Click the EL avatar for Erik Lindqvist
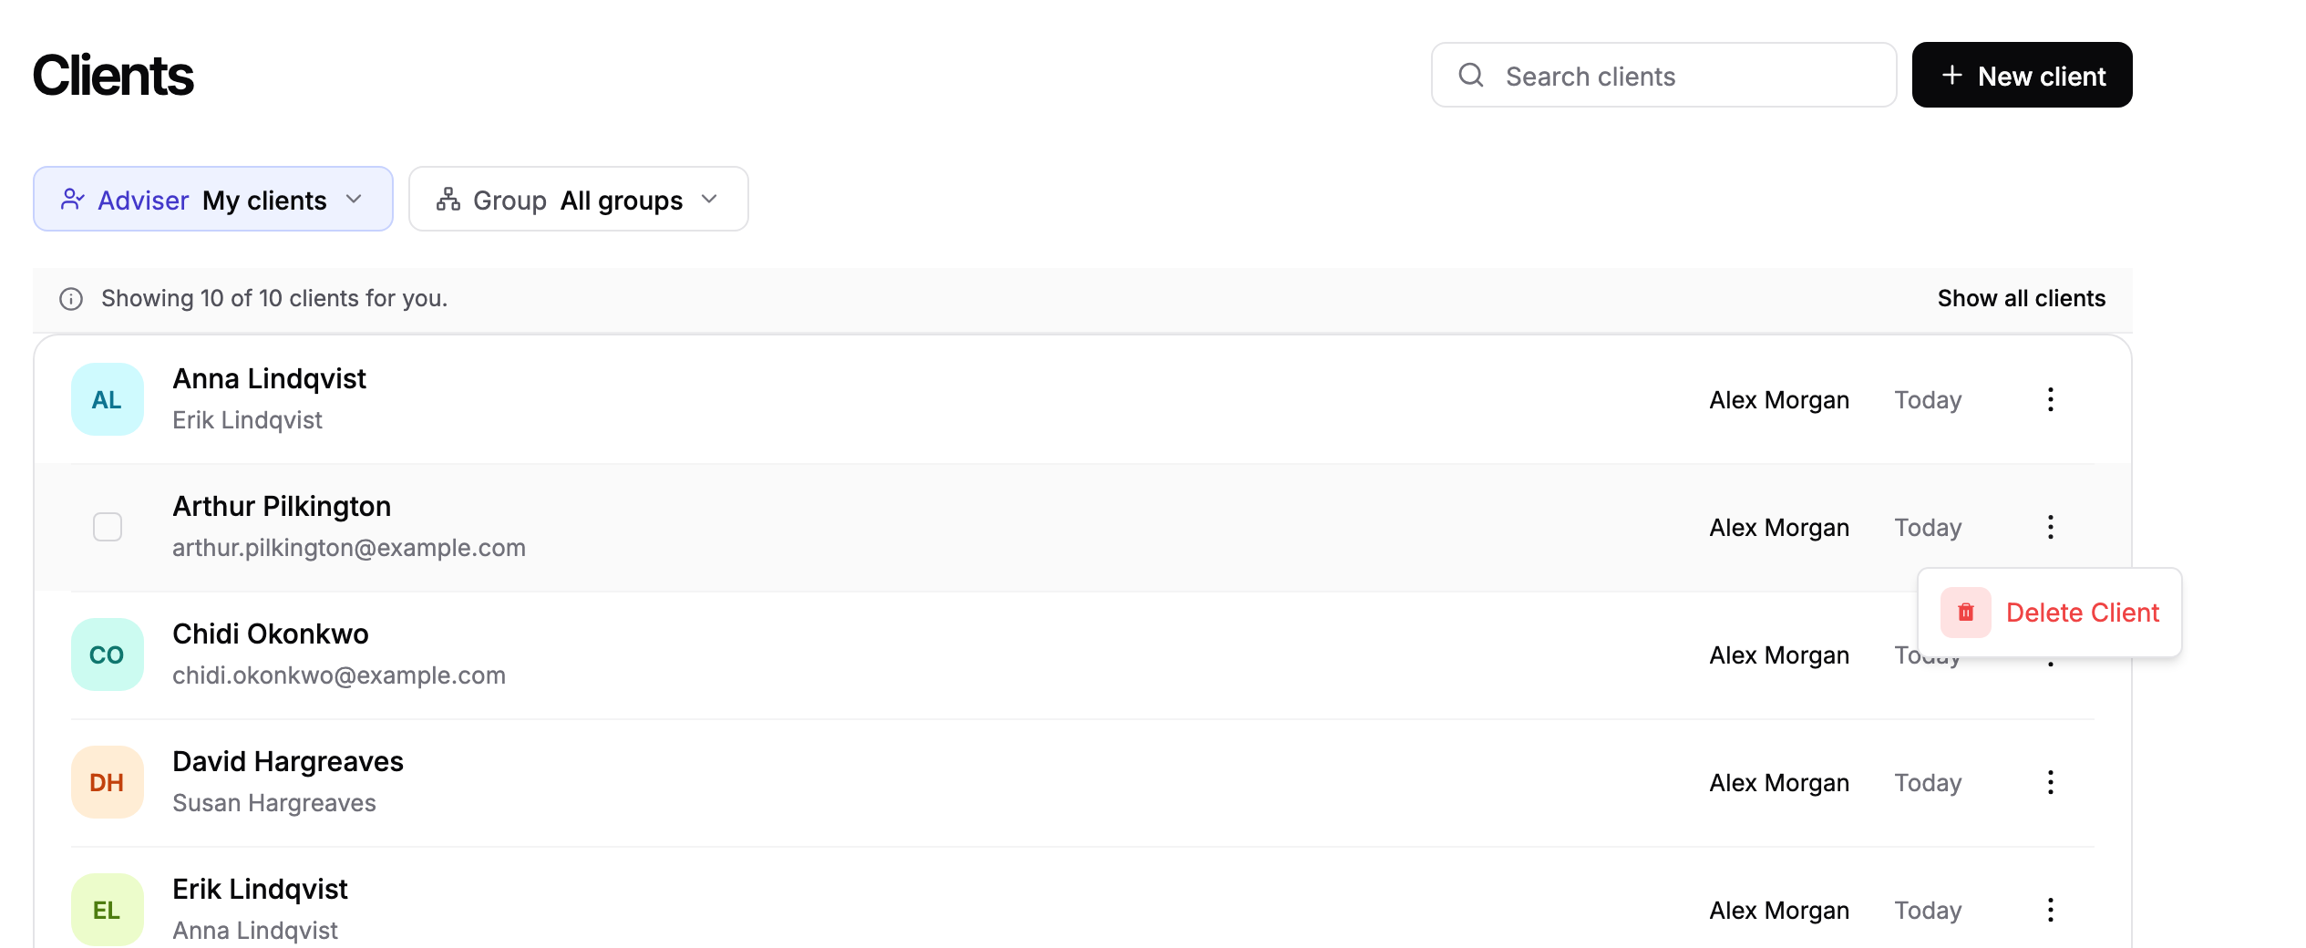This screenshot has width=2306, height=948. [107, 910]
